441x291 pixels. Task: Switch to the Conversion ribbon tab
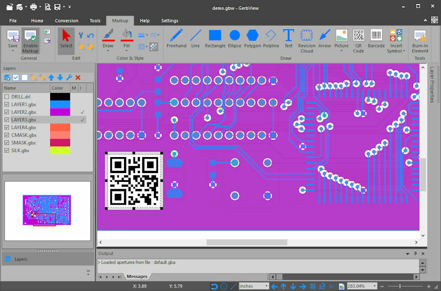point(66,21)
